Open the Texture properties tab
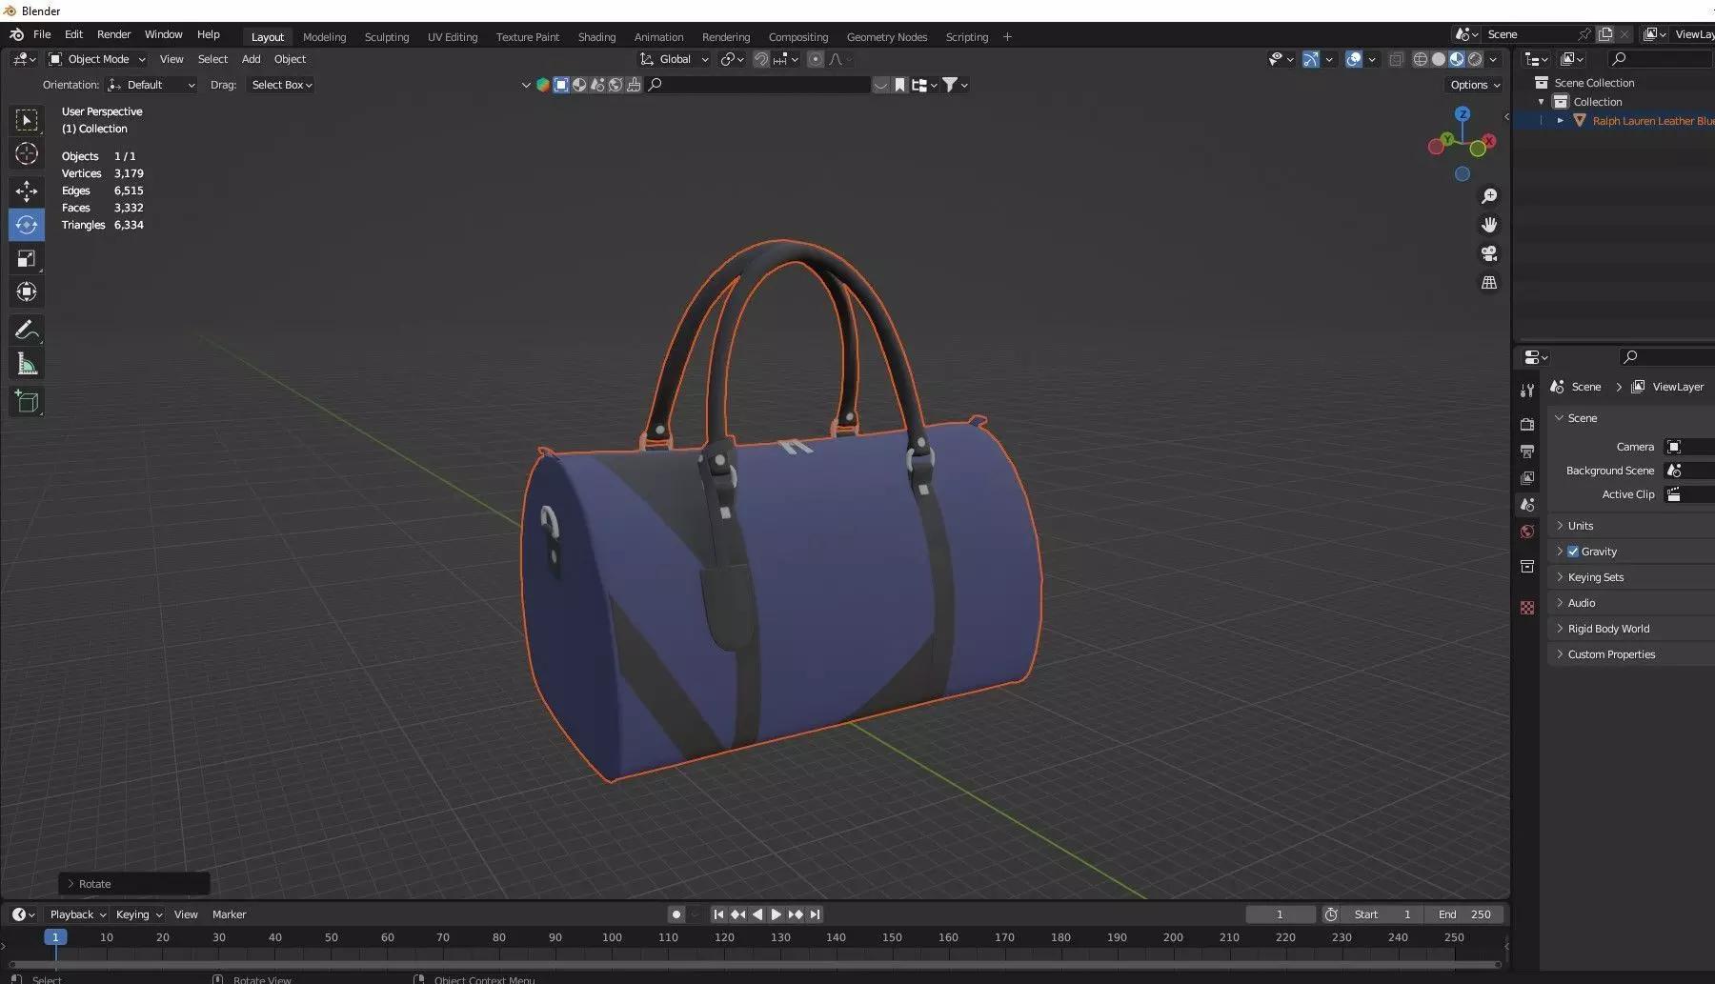 coord(1527,608)
